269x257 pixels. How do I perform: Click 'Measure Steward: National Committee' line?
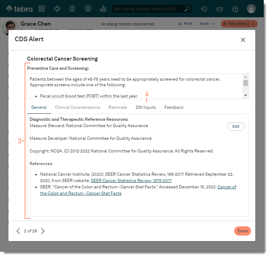point(89,126)
